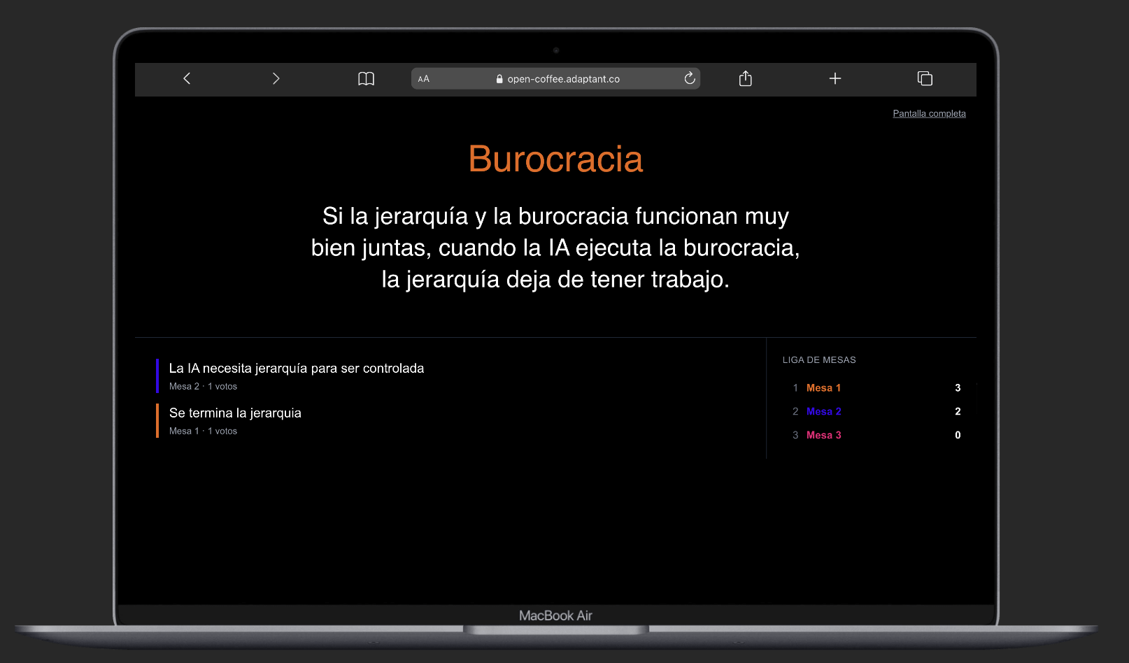The image size is (1129, 663).
Task: Select Mesa 2 in the league ranking
Action: [823, 411]
